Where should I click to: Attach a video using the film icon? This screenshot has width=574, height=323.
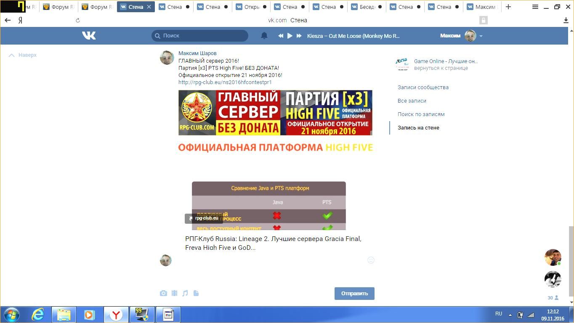point(174,293)
